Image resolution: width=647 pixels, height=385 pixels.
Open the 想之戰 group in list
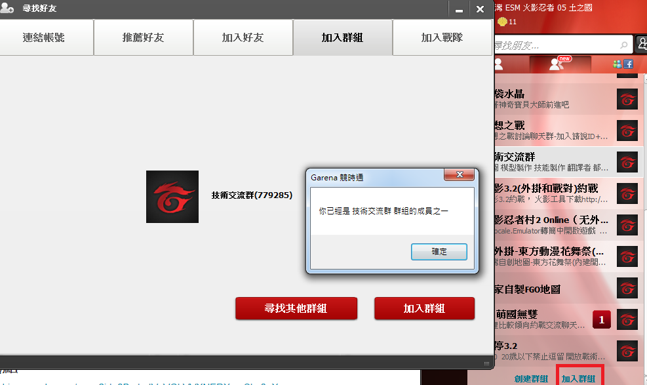(568, 131)
